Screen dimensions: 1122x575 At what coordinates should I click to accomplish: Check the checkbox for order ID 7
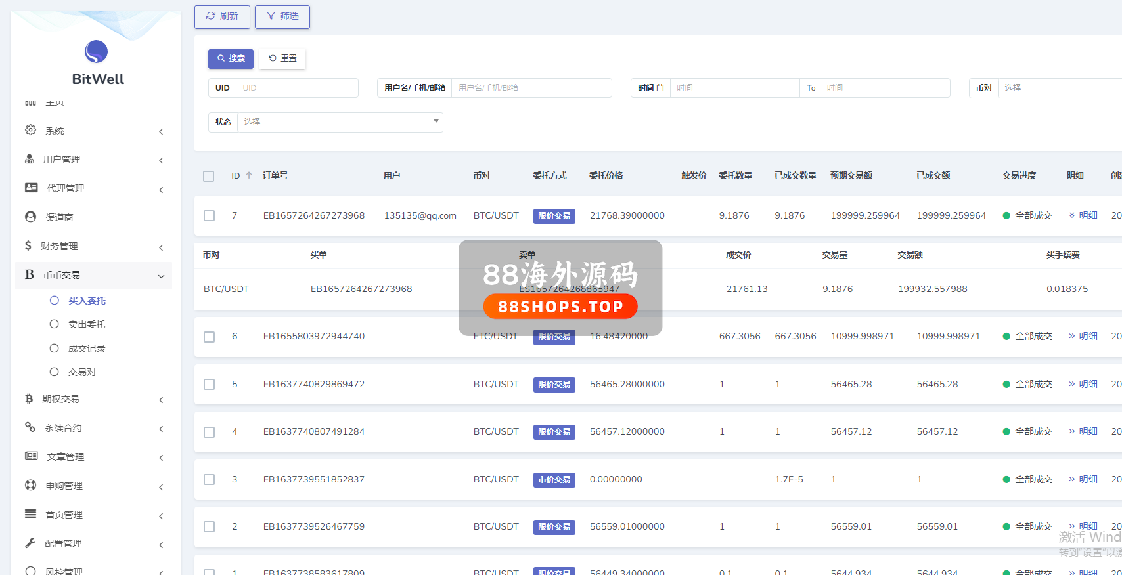(209, 216)
